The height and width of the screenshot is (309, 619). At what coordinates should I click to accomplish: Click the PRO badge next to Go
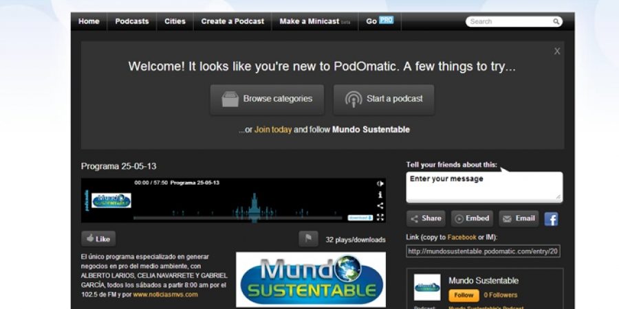click(386, 20)
